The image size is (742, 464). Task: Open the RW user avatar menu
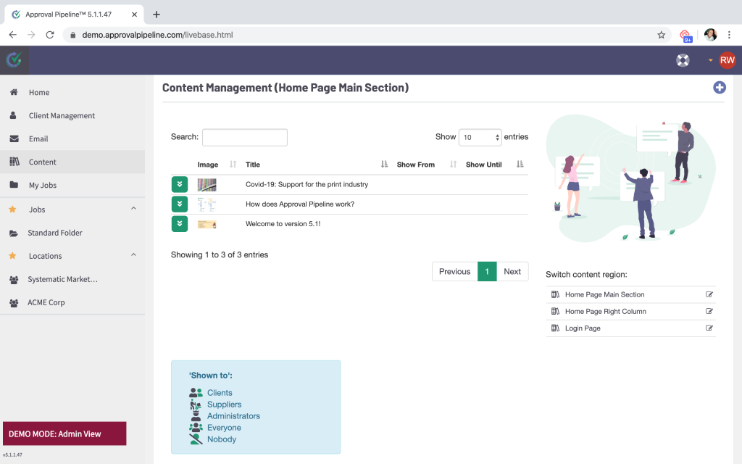(727, 60)
